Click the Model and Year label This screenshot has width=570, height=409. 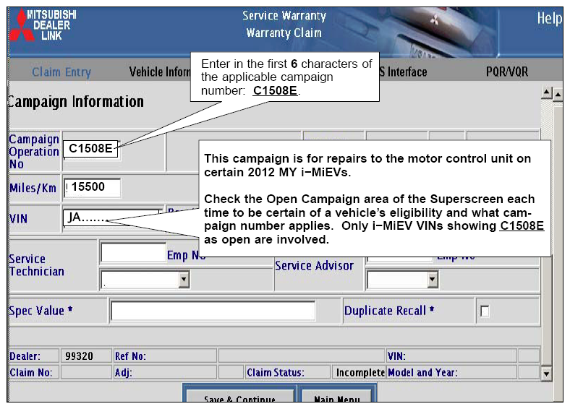422,373
